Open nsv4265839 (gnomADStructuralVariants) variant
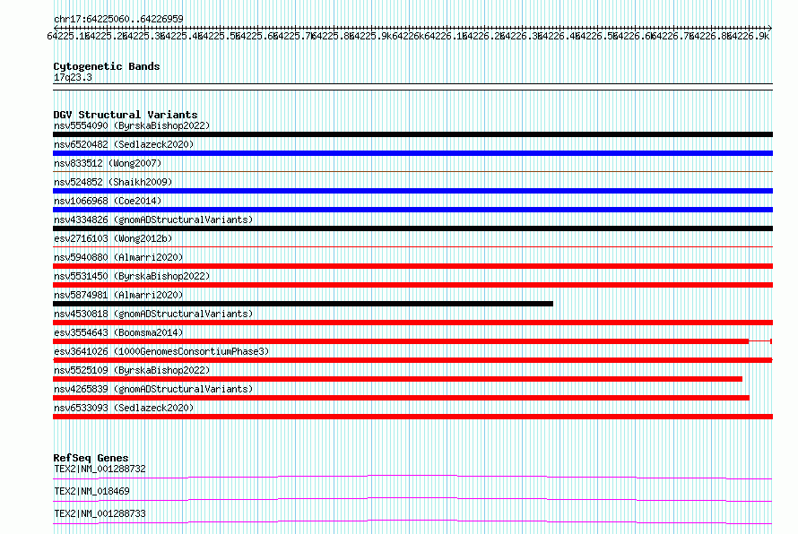The width and height of the screenshot is (798, 534). (x=153, y=389)
